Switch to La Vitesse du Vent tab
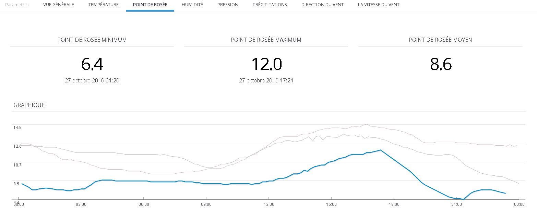Viewport: 537px width, 213px height. point(379,5)
